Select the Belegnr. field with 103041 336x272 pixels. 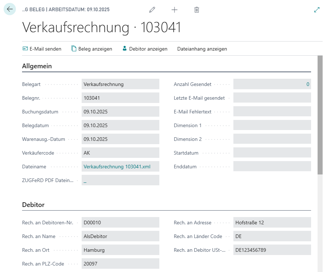[120, 98]
